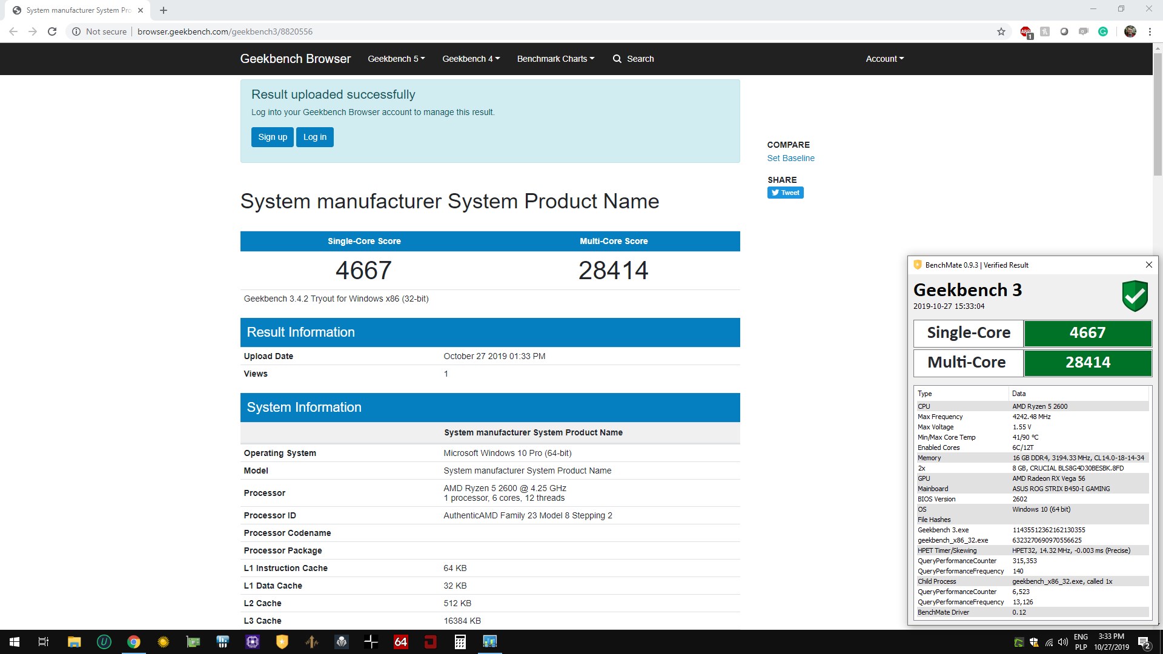Open the Windows notification center
The height and width of the screenshot is (654, 1163).
point(1144,642)
